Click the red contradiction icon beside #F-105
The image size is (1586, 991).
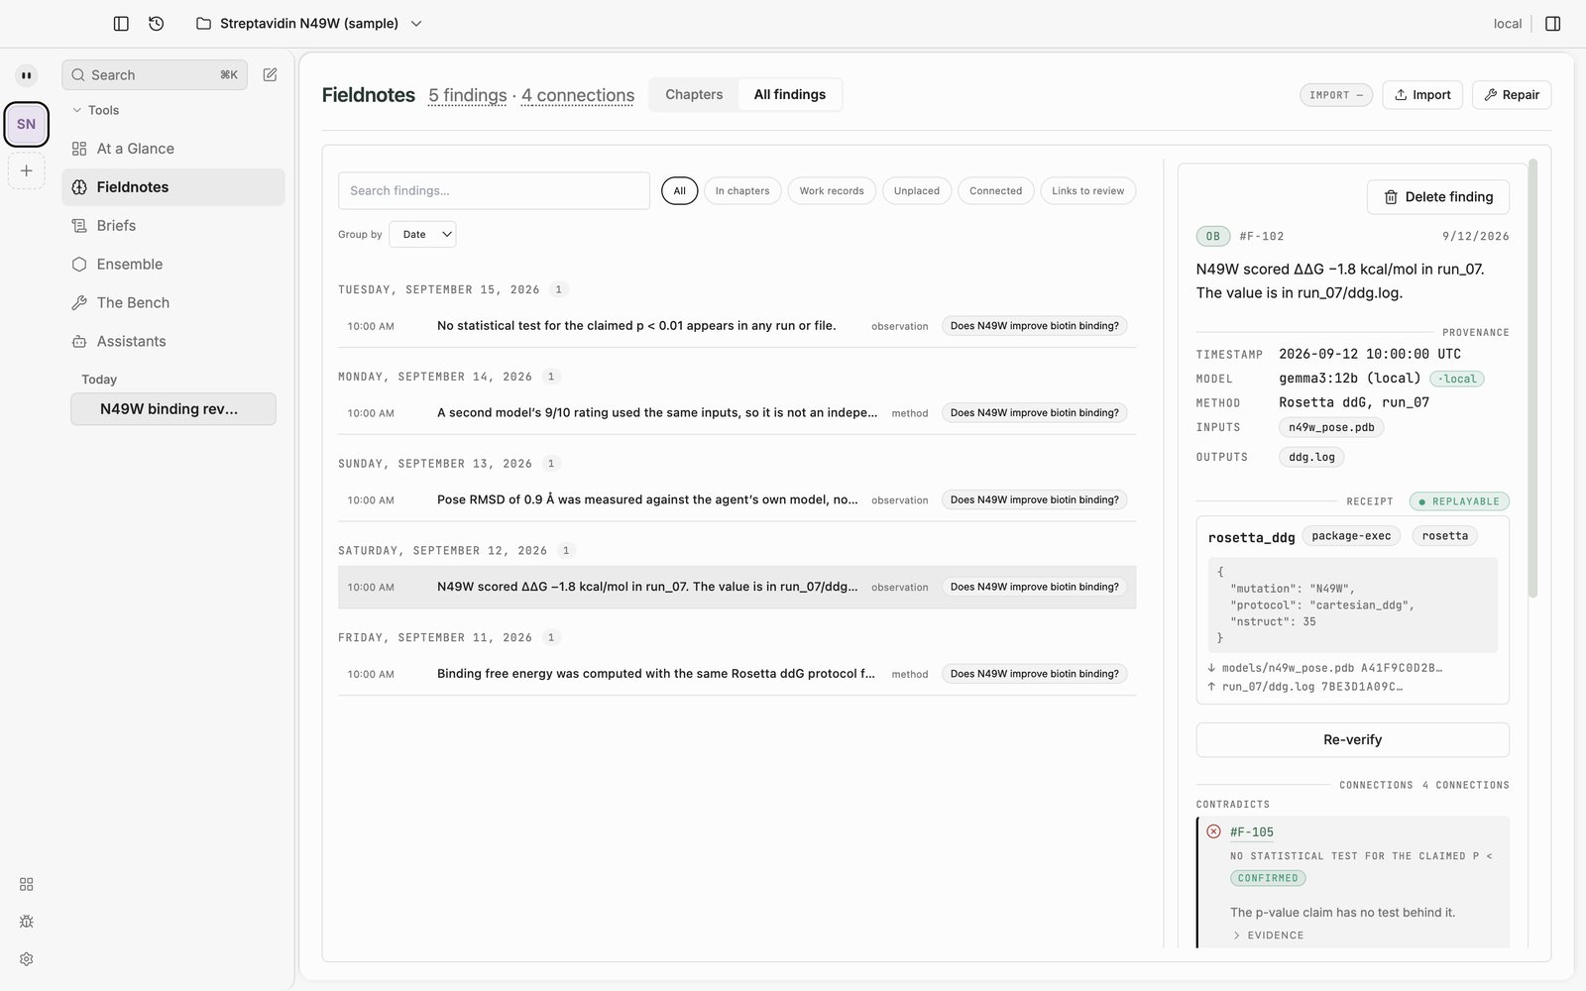click(x=1213, y=832)
